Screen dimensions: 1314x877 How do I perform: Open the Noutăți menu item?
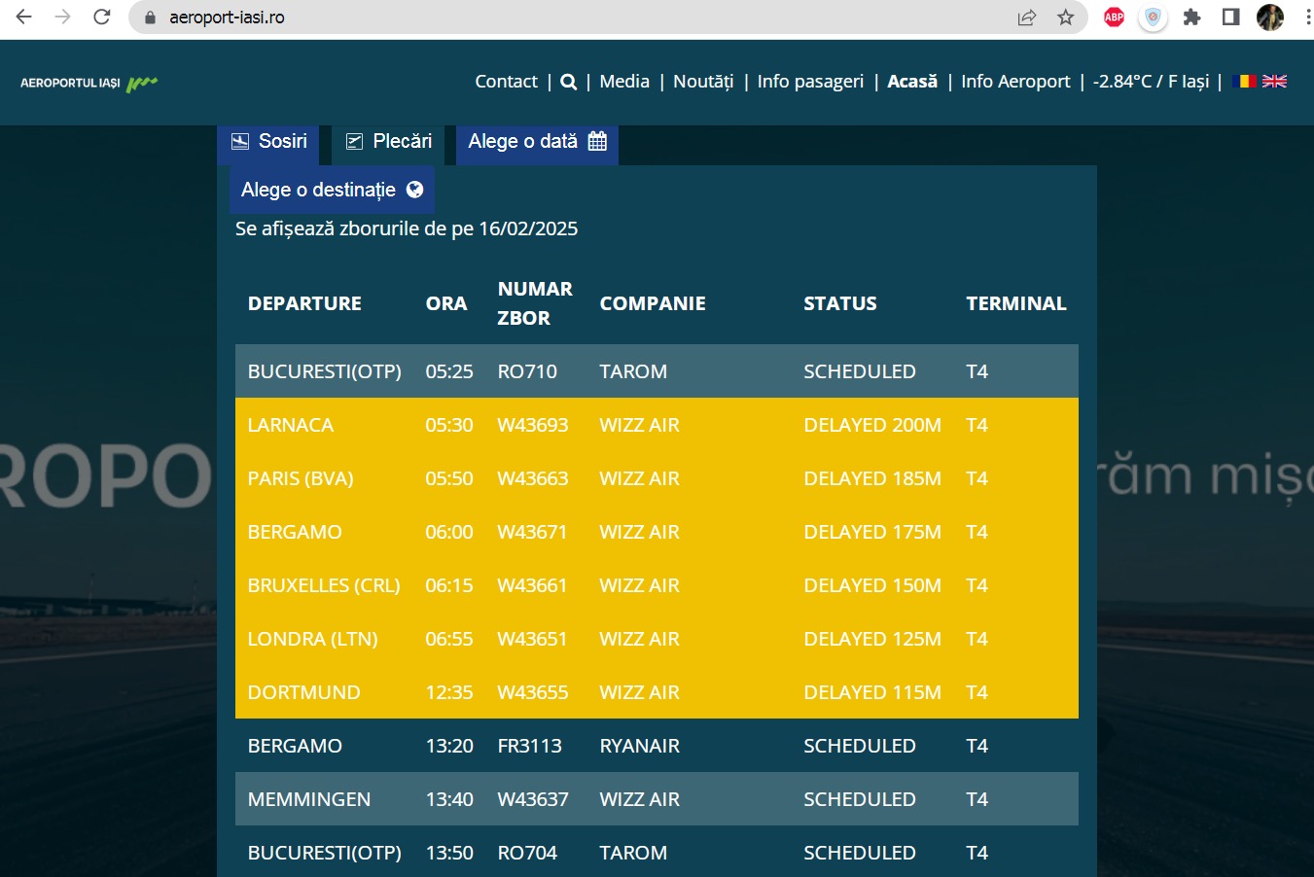click(x=703, y=82)
